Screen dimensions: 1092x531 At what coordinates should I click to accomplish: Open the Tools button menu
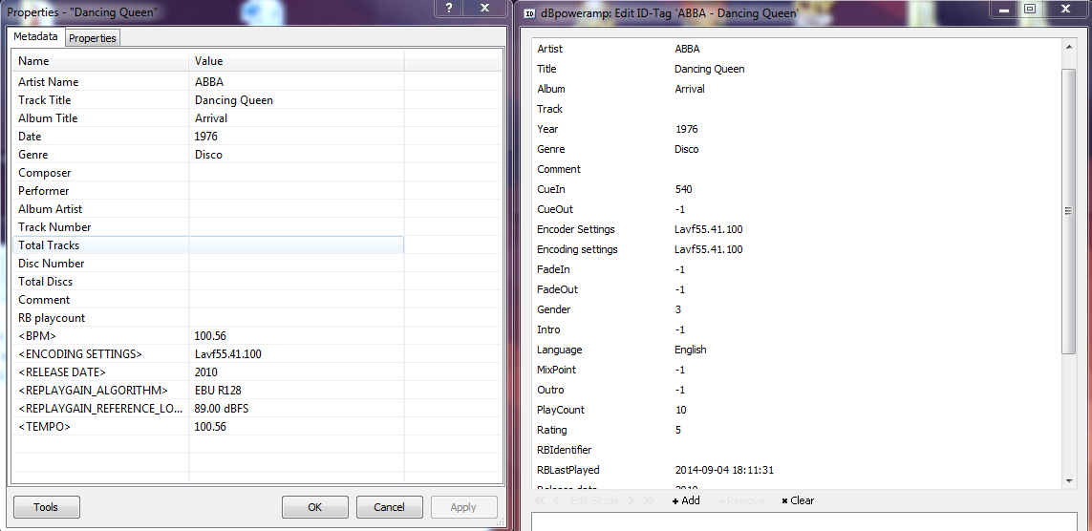46,506
